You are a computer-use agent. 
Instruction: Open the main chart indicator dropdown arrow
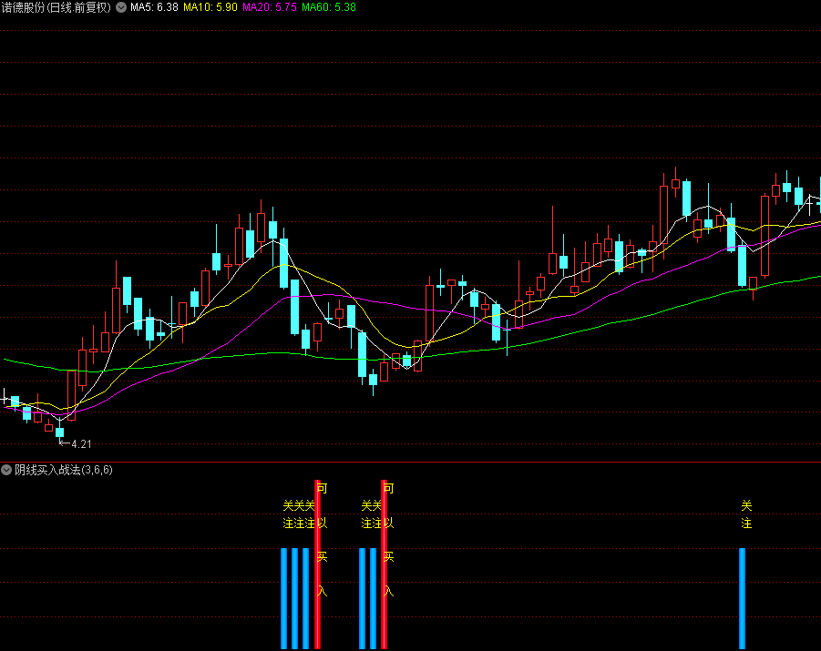click(x=121, y=7)
